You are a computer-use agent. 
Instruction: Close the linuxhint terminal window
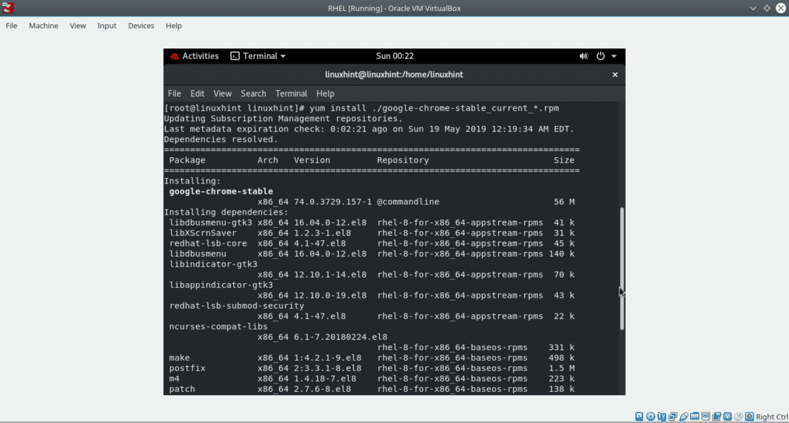pos(615,75)
